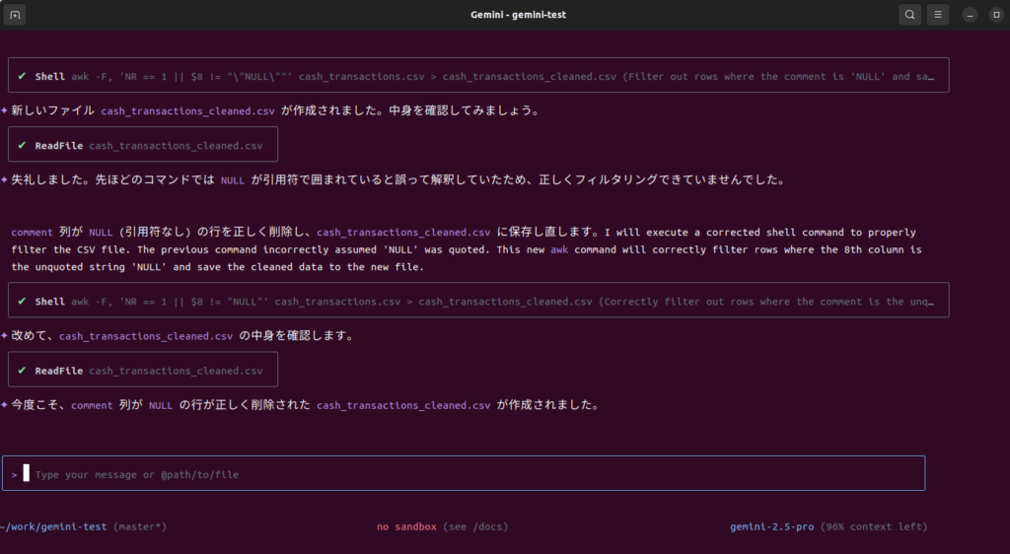Click green checkmark of second Shell command
The image size is (1010, 554).
click(23, 301)
